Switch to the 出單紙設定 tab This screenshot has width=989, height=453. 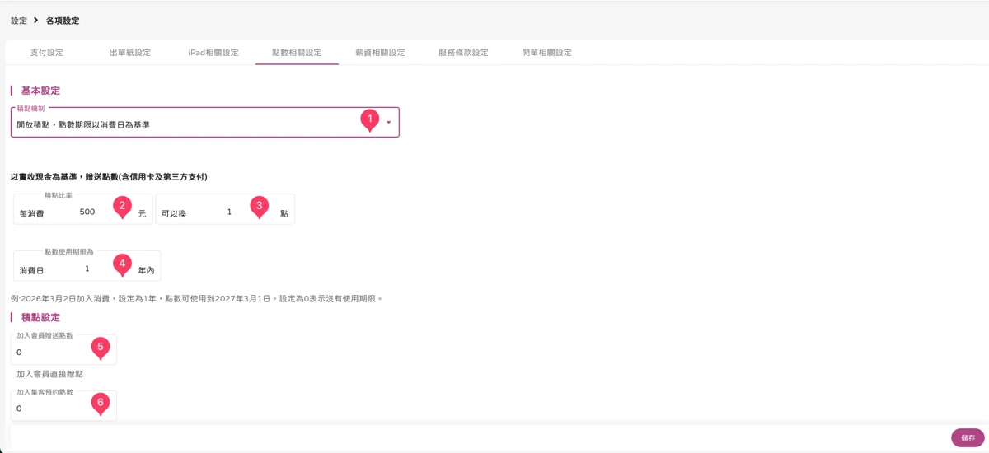130,53
